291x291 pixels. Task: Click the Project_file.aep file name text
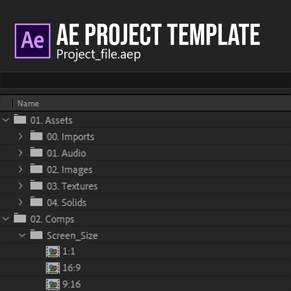(x=98, y=54)
